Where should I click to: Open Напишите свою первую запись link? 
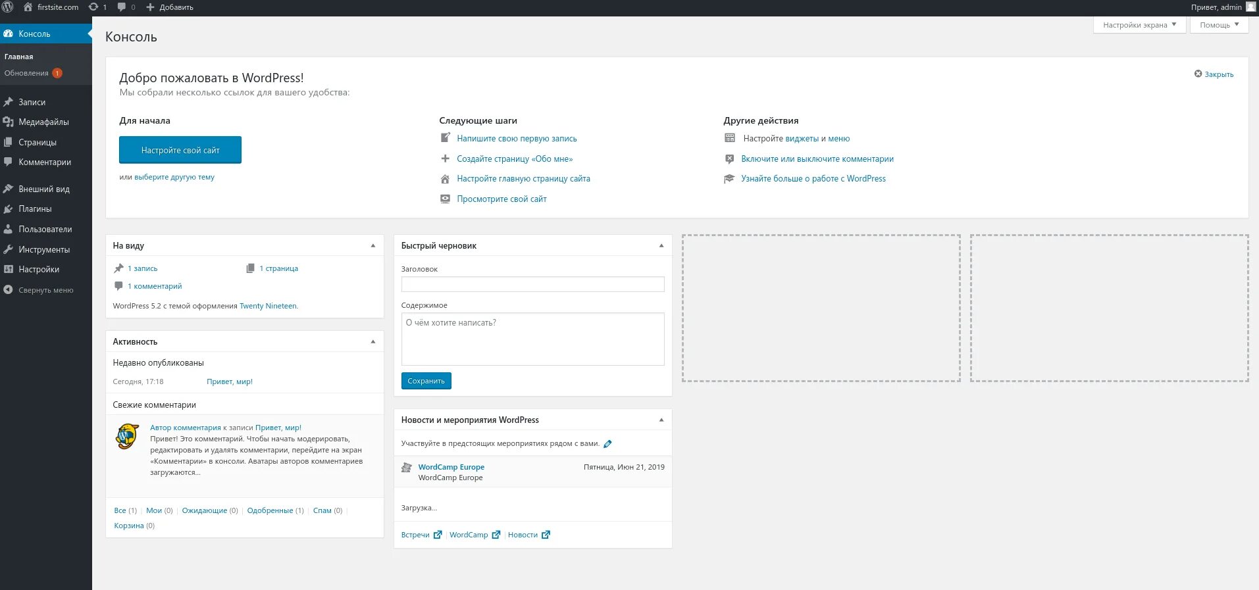(517, 139)
